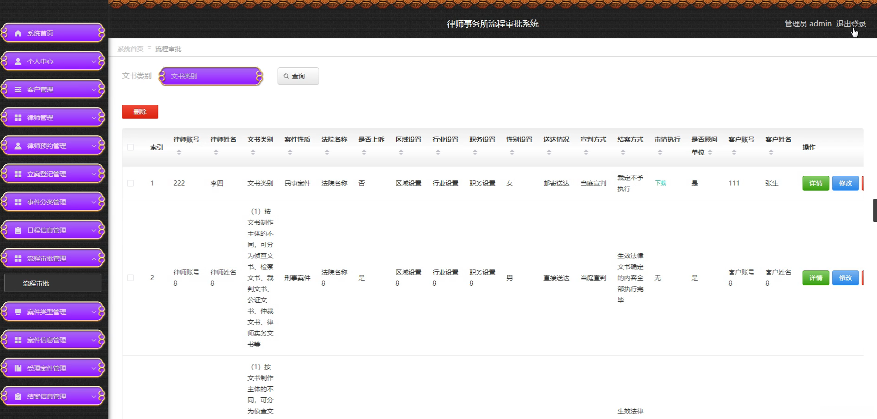The width and height of the screenshot is (877, 419).
Task: Sort by 性别设置 column arrows
Action: 512,152
